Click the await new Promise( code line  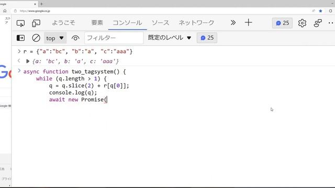coord(78,100)
